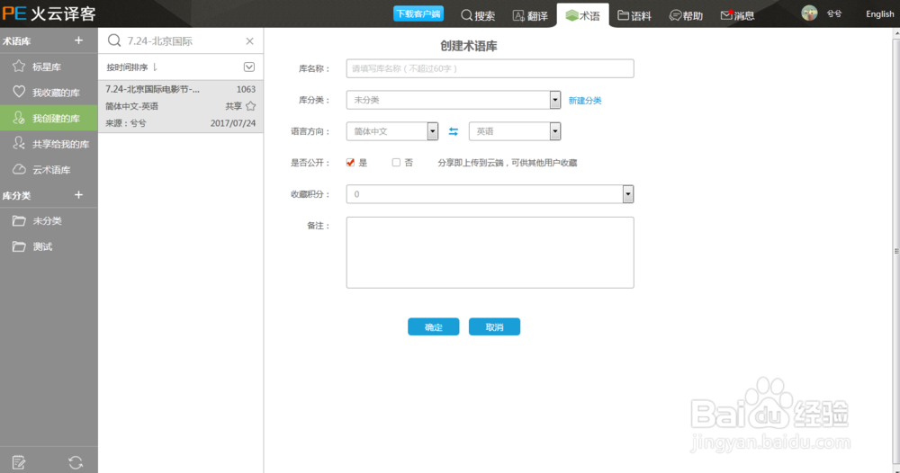
Task: Click the page vertical scrollbar
Action: pyautogui.click(x=896, y=251)
